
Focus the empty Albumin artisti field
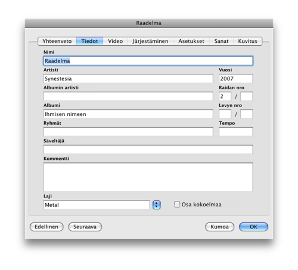point(128,96)
